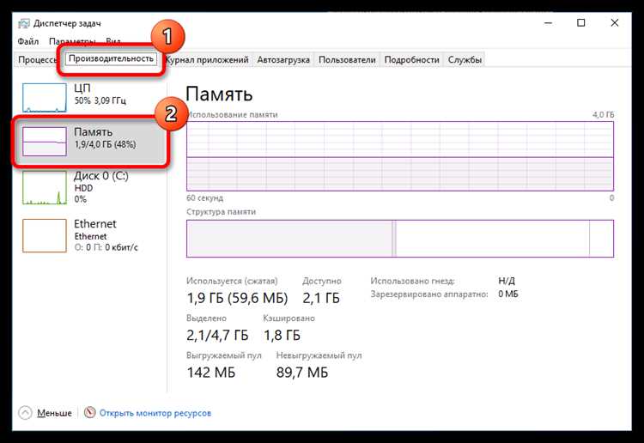This screenshot has height=443, width=644.
Task: Switch to the Пользователи tab
Action: pyautogui.click(x=347, y=60)
